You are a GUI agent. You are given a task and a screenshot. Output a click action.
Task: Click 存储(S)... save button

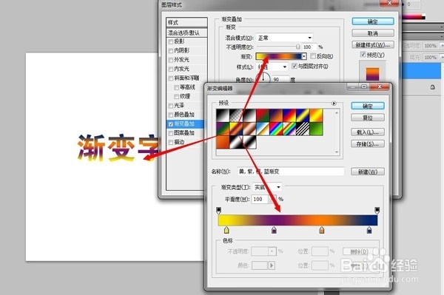(368, 143)
